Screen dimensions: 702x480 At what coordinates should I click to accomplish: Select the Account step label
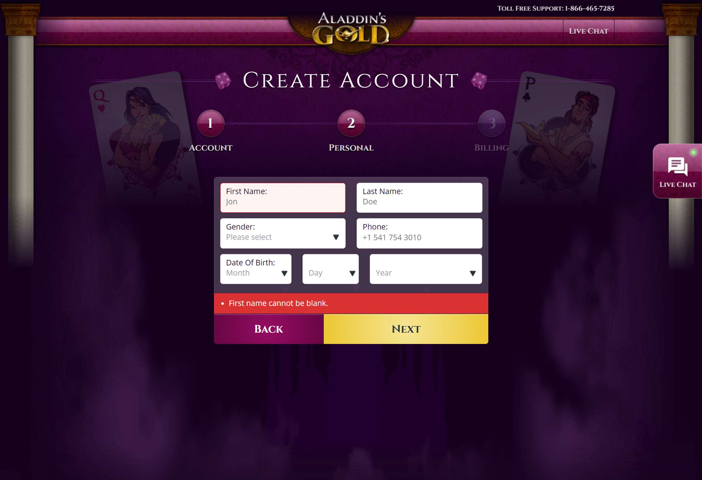(211, 148)
